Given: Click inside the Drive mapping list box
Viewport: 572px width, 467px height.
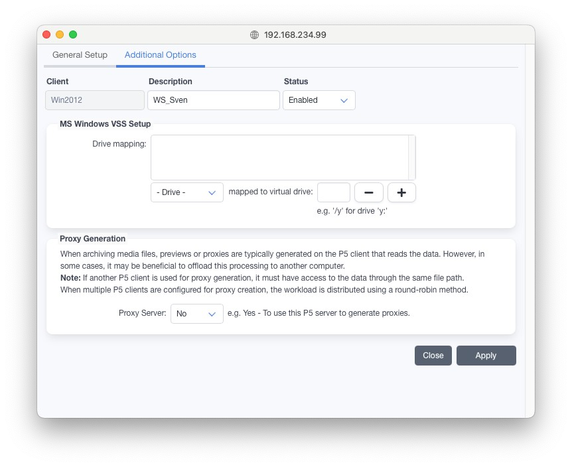Looking at the screenshot, I should (x=279, y=157).
